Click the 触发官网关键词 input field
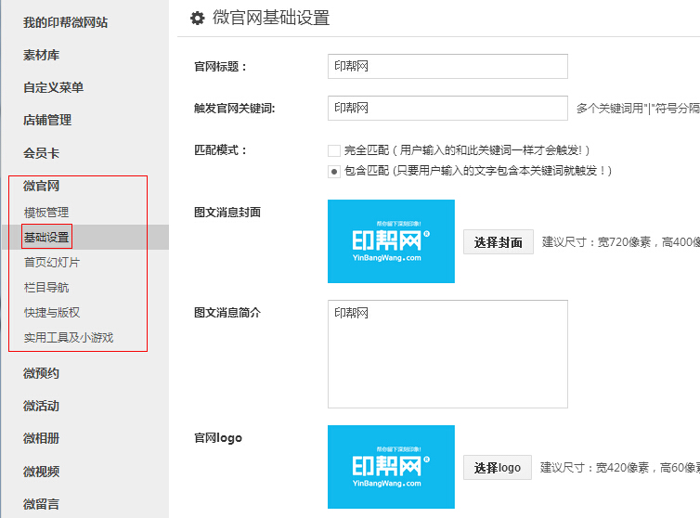 (x=447, y=109)
